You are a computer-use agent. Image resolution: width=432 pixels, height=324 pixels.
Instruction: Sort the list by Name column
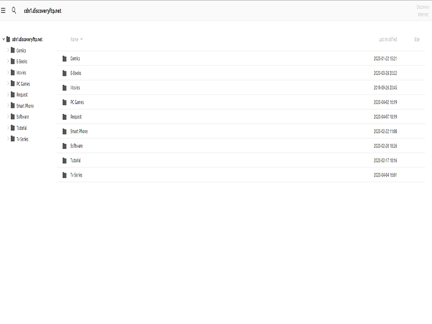[x=76, y=39]
